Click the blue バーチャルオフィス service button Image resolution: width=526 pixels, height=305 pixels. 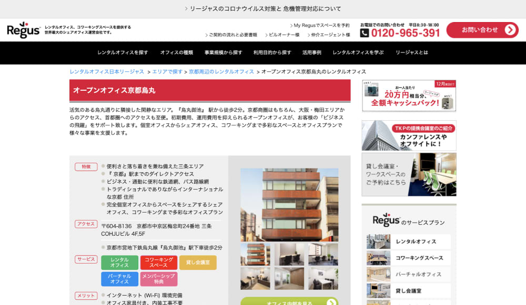coord(119,279)
